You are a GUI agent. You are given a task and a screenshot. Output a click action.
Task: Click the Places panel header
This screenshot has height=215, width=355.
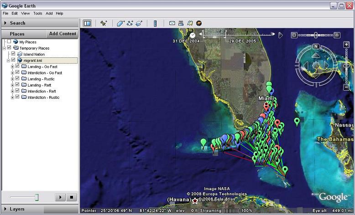(x=24, y=34)
